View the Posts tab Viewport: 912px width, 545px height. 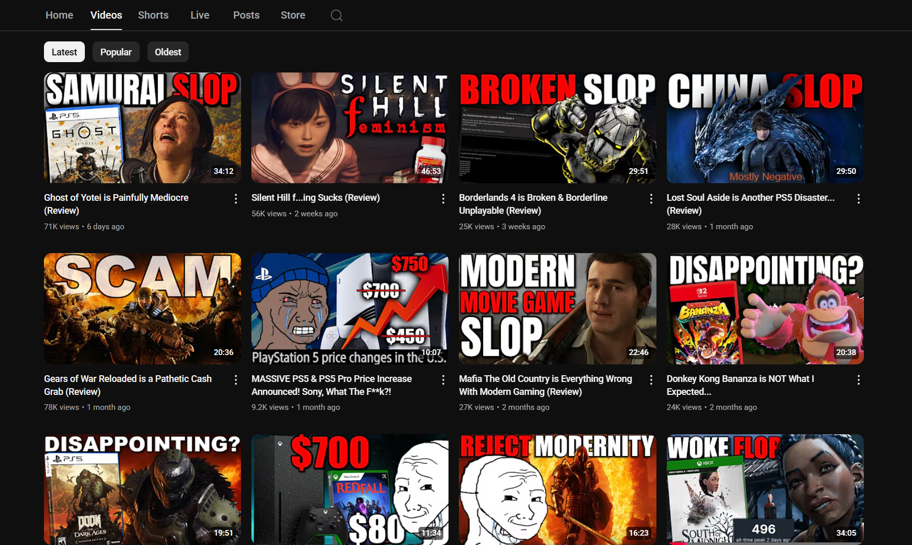[x=246, y=15]
